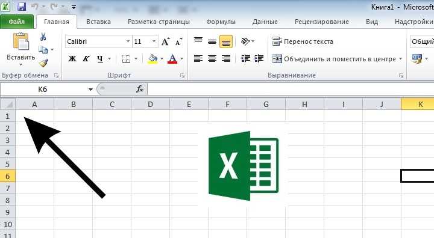Open the Quick Access Toolbar customize arrow

click(x=74, y=7)
